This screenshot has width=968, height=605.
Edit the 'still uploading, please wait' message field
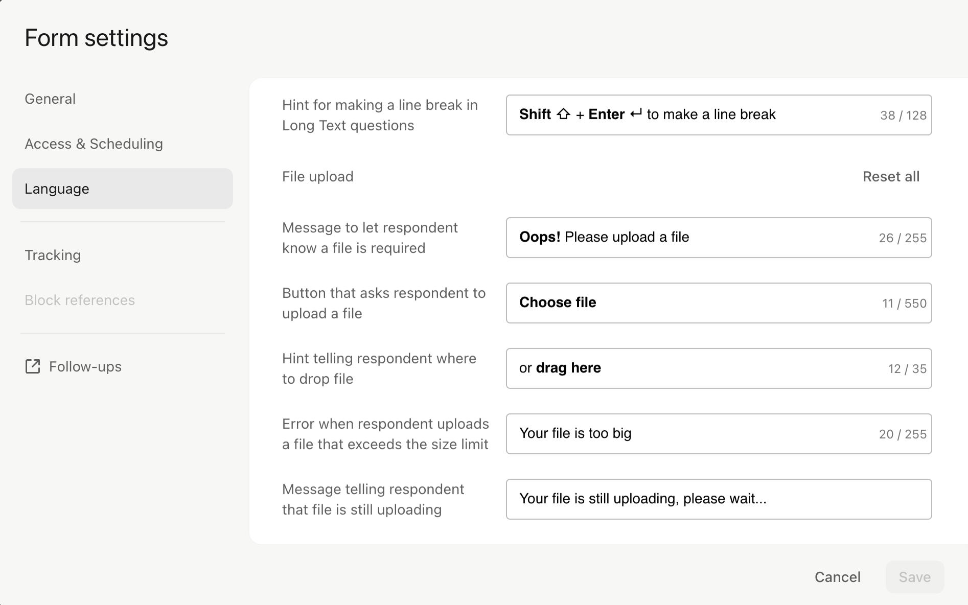tap(719, 499)
